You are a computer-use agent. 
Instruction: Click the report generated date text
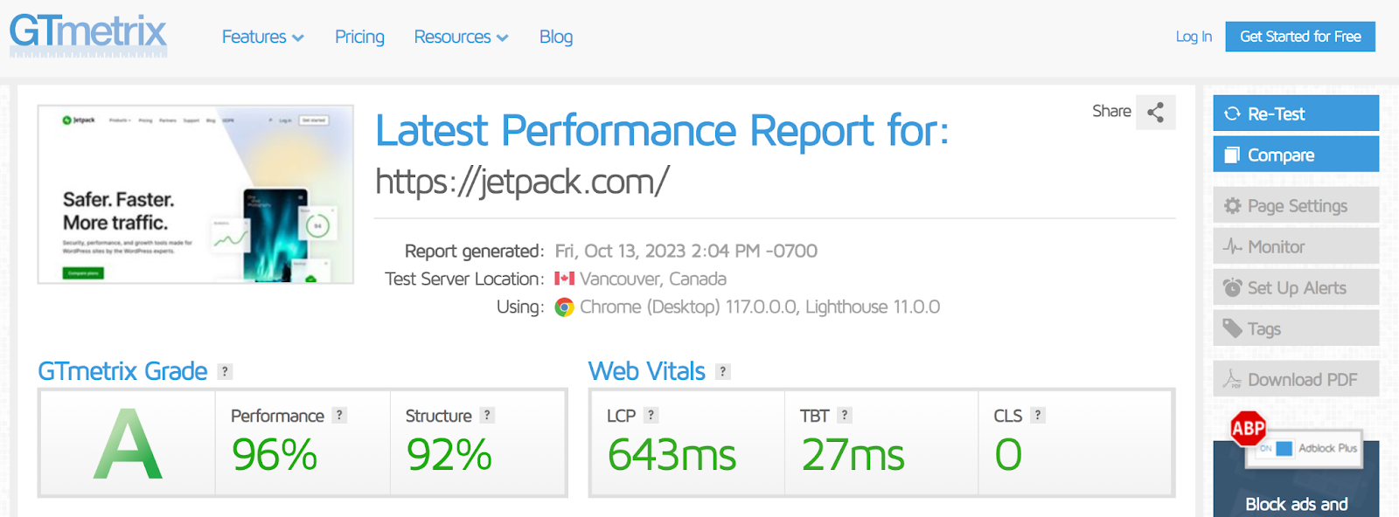[x=686, y=252]
